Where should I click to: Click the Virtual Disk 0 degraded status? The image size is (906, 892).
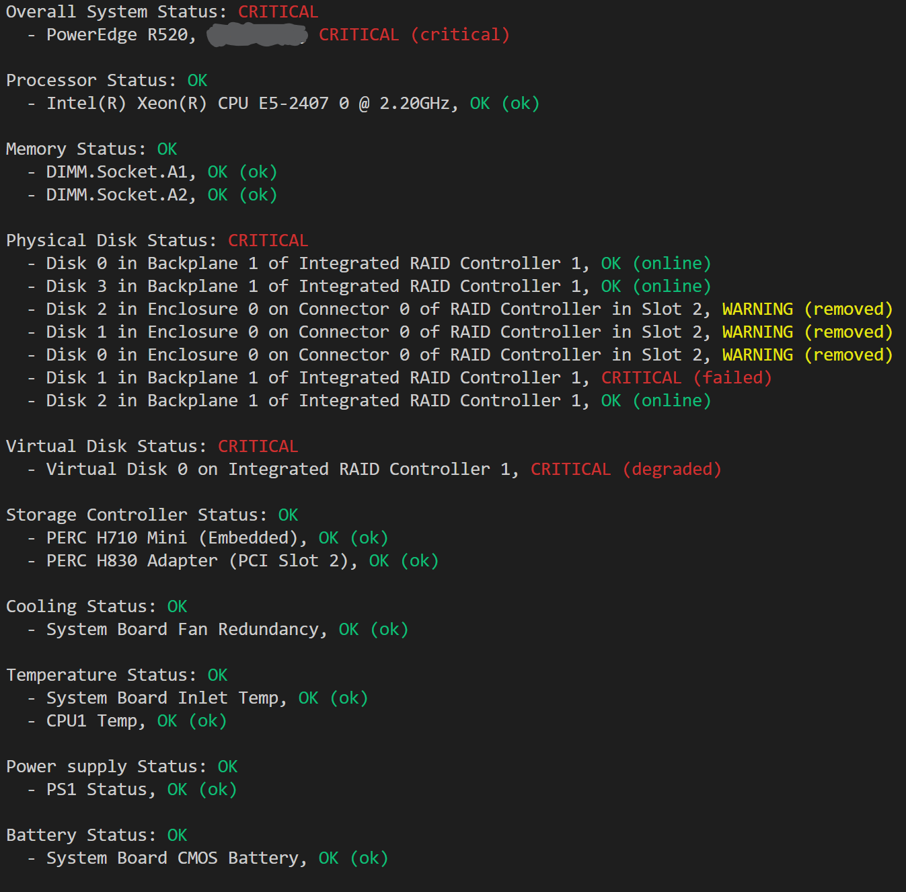[626, 470]
